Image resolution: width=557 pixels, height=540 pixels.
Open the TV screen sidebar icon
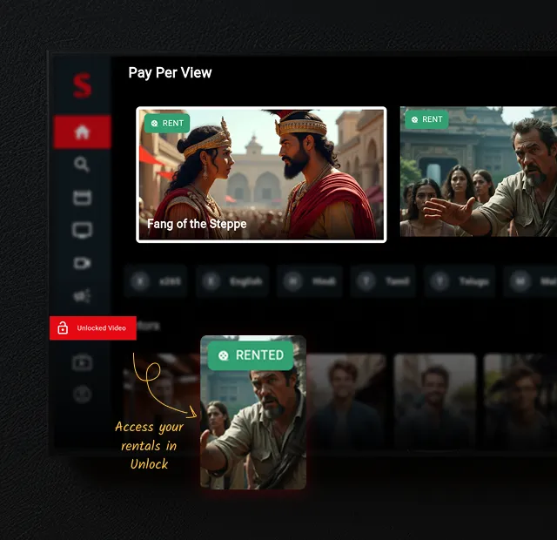pyautogui.click(x=82, y=231)
